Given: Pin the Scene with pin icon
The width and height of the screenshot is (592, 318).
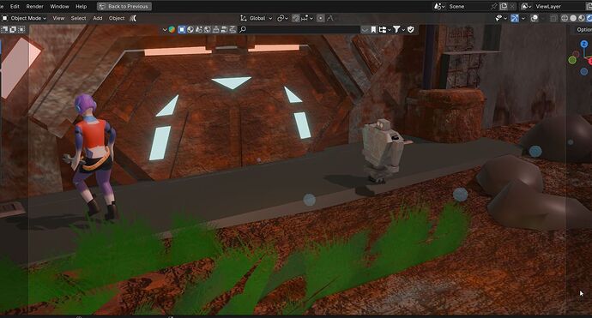Looking at the screenshot, I should pyautogui.click(x=494, y=6).
